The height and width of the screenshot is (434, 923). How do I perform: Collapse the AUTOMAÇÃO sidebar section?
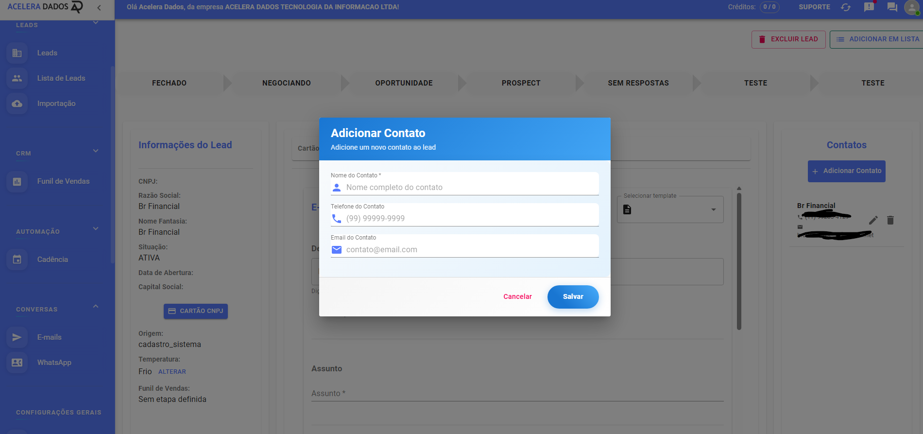coord(96,228)
